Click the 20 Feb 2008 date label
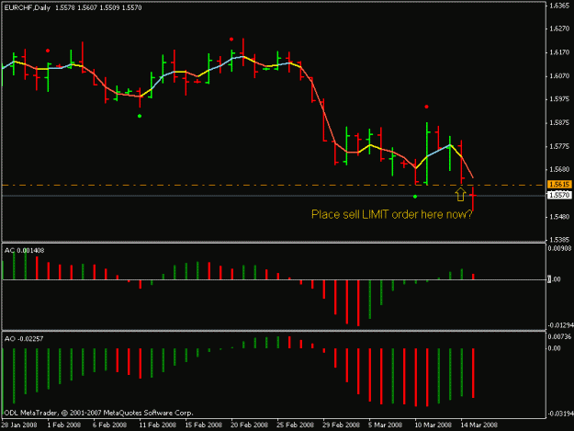This screenshot has width=574, height=431. click(x=249, y=425)
